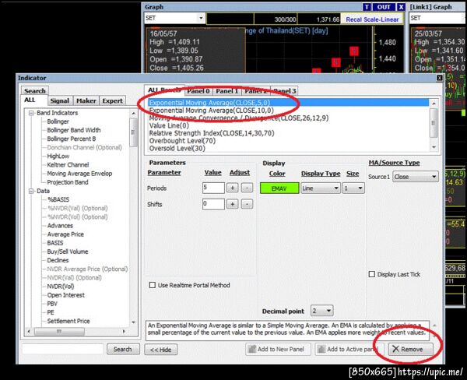Image resolution: width=467 pixels, height=380 pixels.
Task: Click the << Hide button
Action: [x=161, y=350]
